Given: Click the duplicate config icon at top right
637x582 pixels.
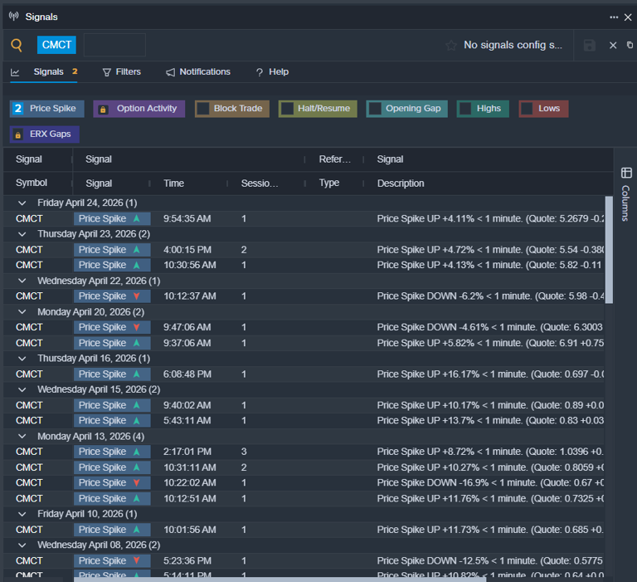Looking at the screenshot, I should [630, 45].
